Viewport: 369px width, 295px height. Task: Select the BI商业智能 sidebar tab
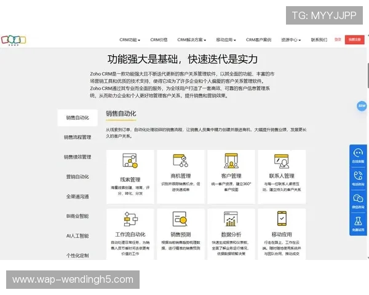pos(77,216)
